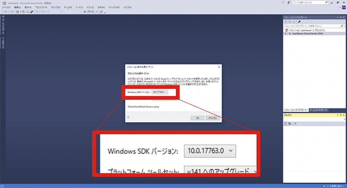Click the redo arrow in the toolbar
347x188 pixels.
43,12
